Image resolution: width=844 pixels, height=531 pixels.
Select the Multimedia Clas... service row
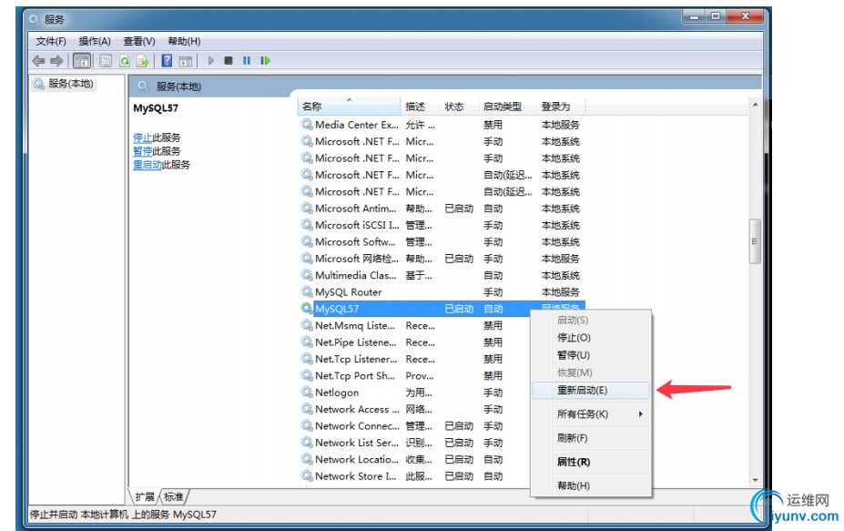[442, 275]
